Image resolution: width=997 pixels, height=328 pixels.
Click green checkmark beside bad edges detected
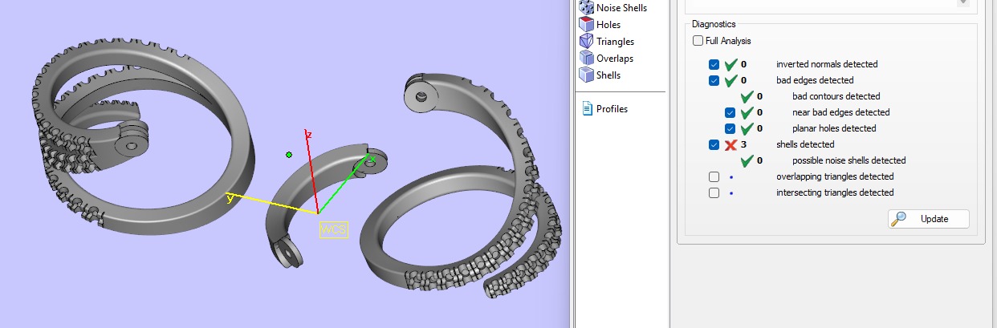click(730, 80)
